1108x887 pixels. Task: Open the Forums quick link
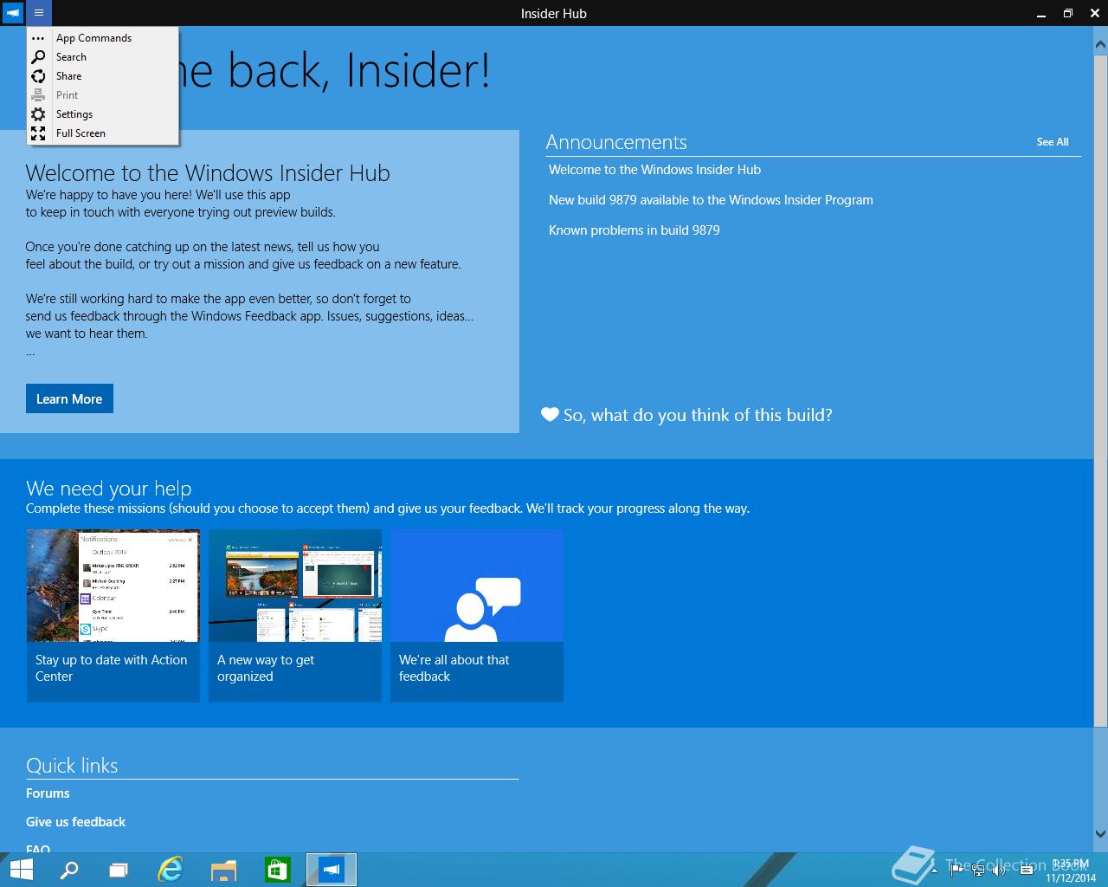(x=48, y=793)
